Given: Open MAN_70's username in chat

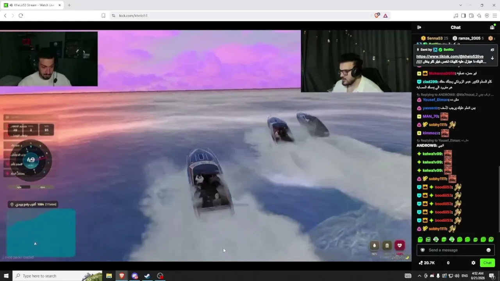Looking at the screenshot, I should (430, 116).
